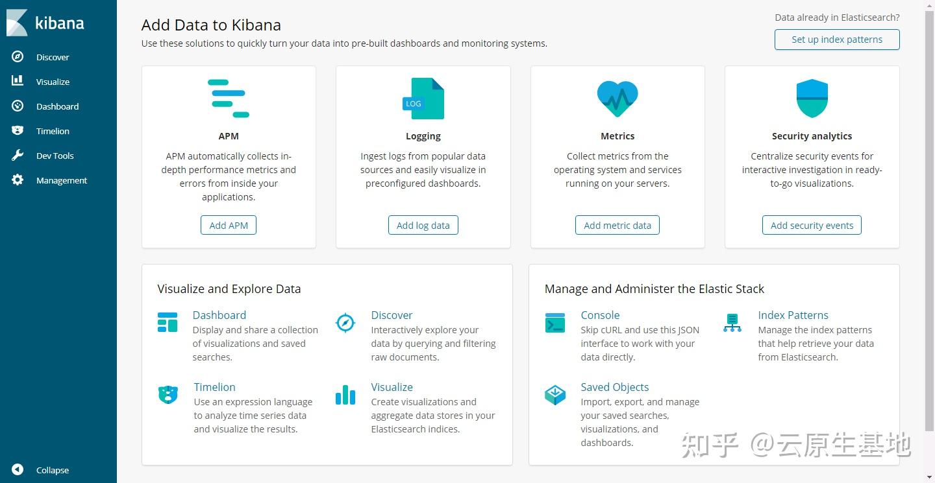Click the Management gear icon
The height and width of the screenshot is (483, 935).
[x=18, y=180]
